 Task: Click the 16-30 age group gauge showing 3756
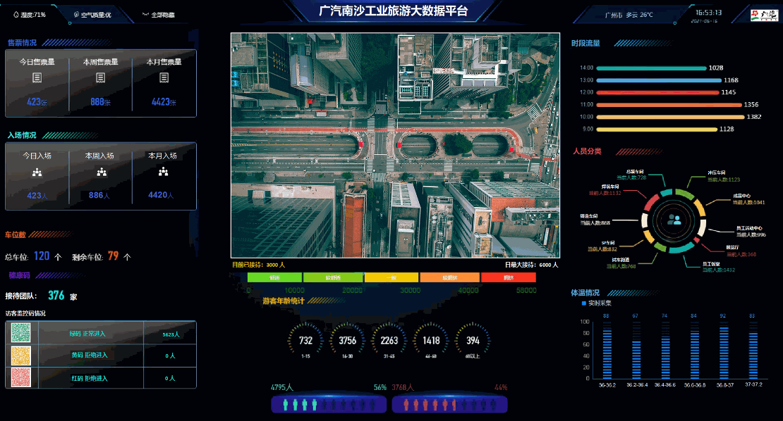pyautogui.click(x=347, y=340)
